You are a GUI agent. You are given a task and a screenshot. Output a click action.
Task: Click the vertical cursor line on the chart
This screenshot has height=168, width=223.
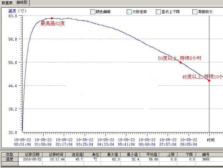point(209,104)
